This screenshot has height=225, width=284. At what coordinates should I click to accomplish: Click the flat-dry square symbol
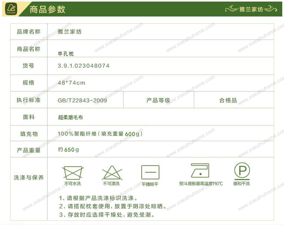(x=150, y=172)
